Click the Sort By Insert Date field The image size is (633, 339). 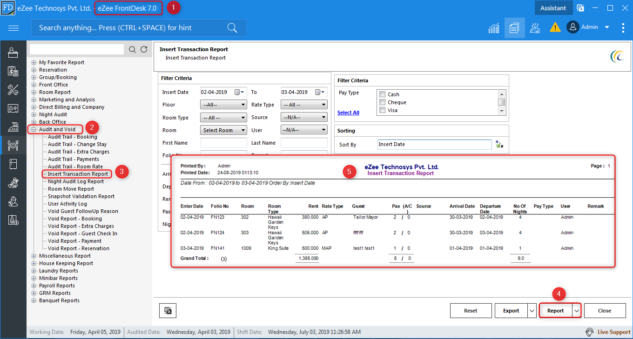pyautogui.click(x=434, y=145)
